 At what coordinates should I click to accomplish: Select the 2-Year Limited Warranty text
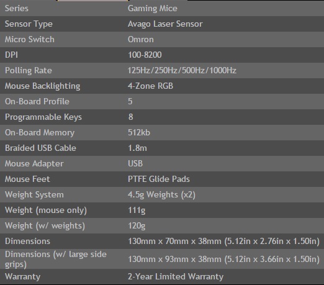coord(176,277)
